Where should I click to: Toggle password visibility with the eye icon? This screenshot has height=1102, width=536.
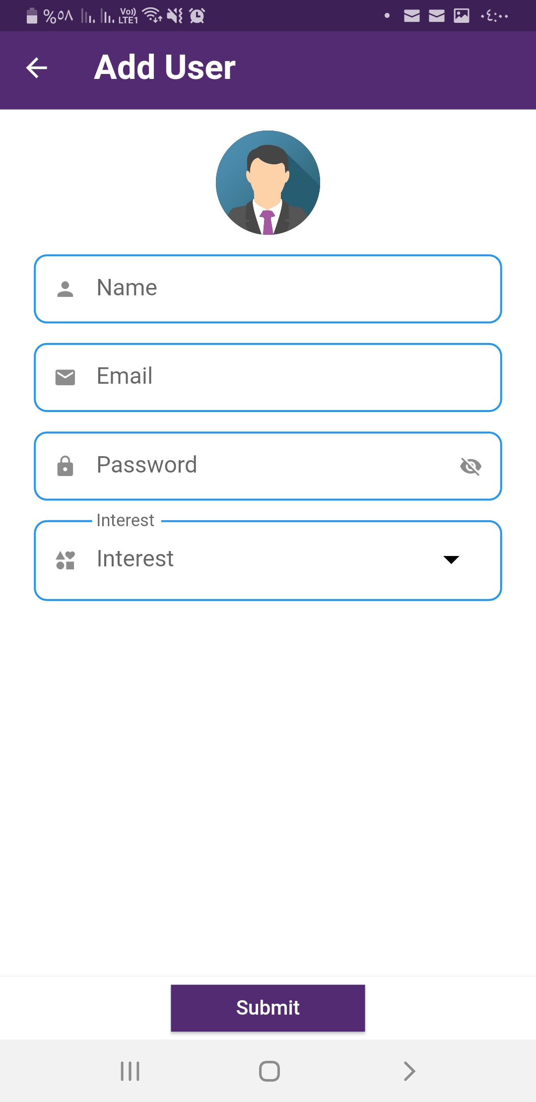pyautogui.click(x=470, y=466)
